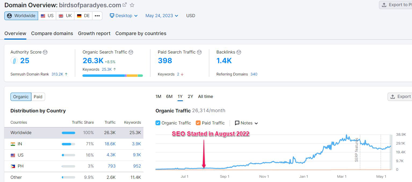Set chart range to 2Y

pos(190,97)
